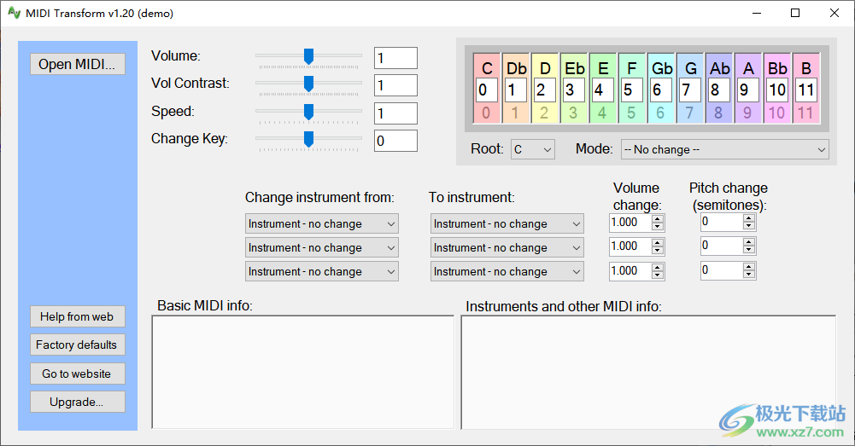The image size is (855, 446).
Task: Open third To instrument dropdown
Action: (x=507, y=271)
